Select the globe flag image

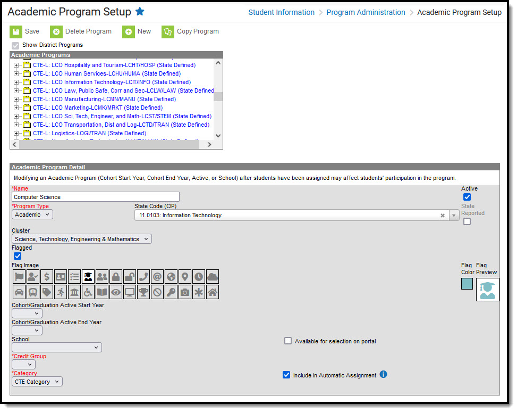[172, 277]
